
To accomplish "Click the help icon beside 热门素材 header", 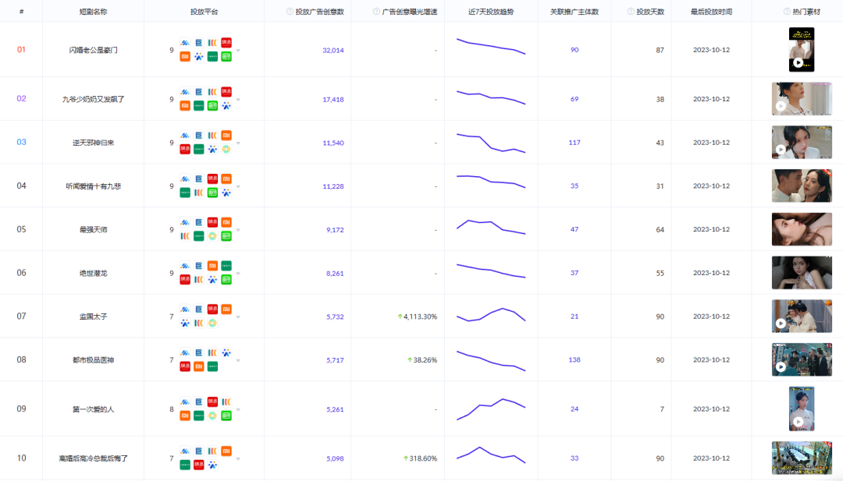I will pyautogui.click(x=787, y=11).
